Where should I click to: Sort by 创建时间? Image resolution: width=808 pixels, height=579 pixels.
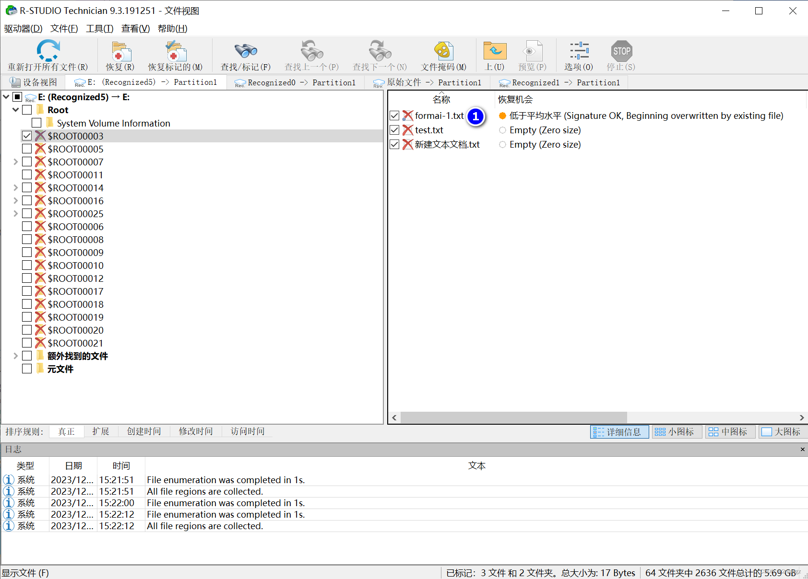click(144, 431)
